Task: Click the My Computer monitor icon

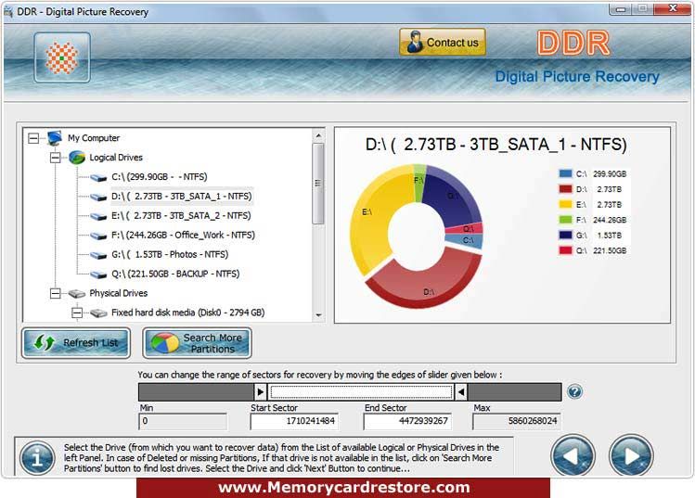Action: point(55,138)
